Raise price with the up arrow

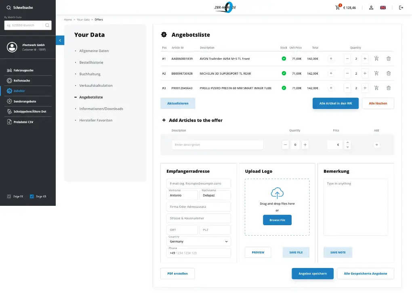[x=348, y=142]
